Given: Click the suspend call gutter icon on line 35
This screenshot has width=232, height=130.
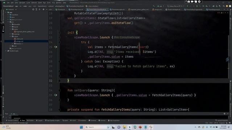Looking at the screenshot, I should click(x=55, y=95).
